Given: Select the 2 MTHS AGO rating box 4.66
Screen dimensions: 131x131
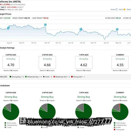Looking at the screenshot, I should point(47,62).
